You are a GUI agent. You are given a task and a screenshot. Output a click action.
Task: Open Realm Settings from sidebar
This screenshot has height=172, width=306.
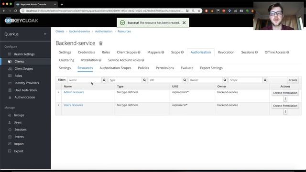click(24, 54)
